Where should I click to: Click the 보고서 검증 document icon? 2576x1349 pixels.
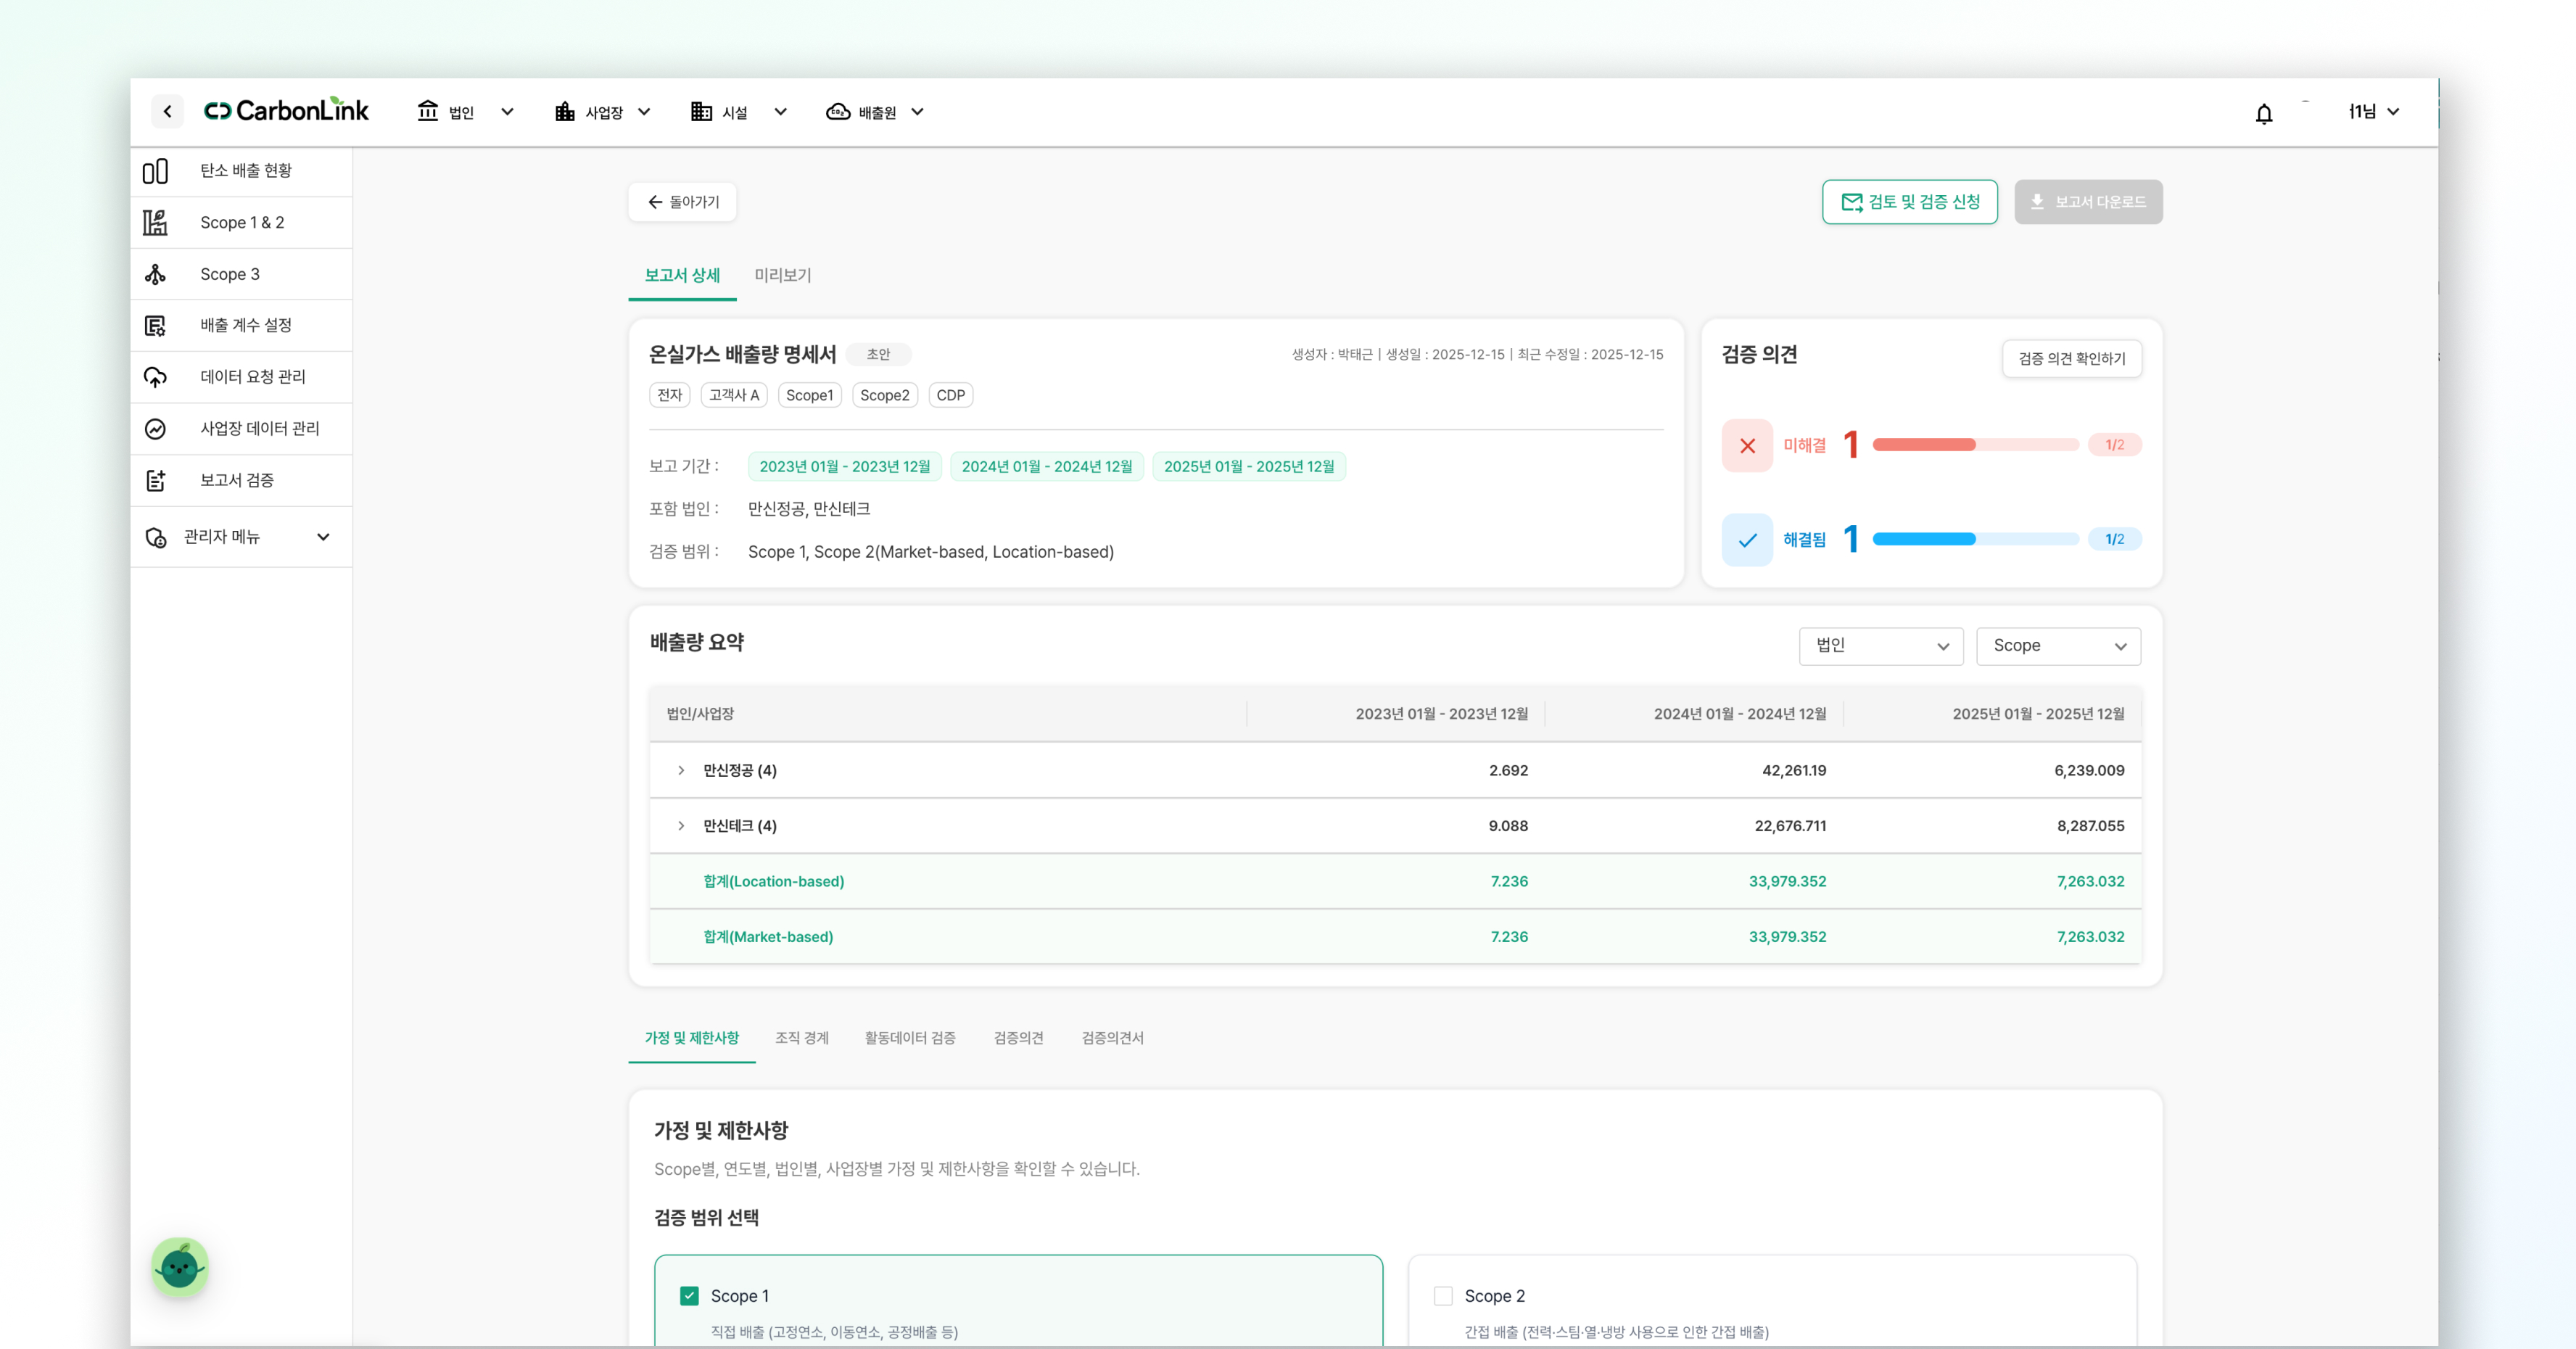tap(155, 481)
